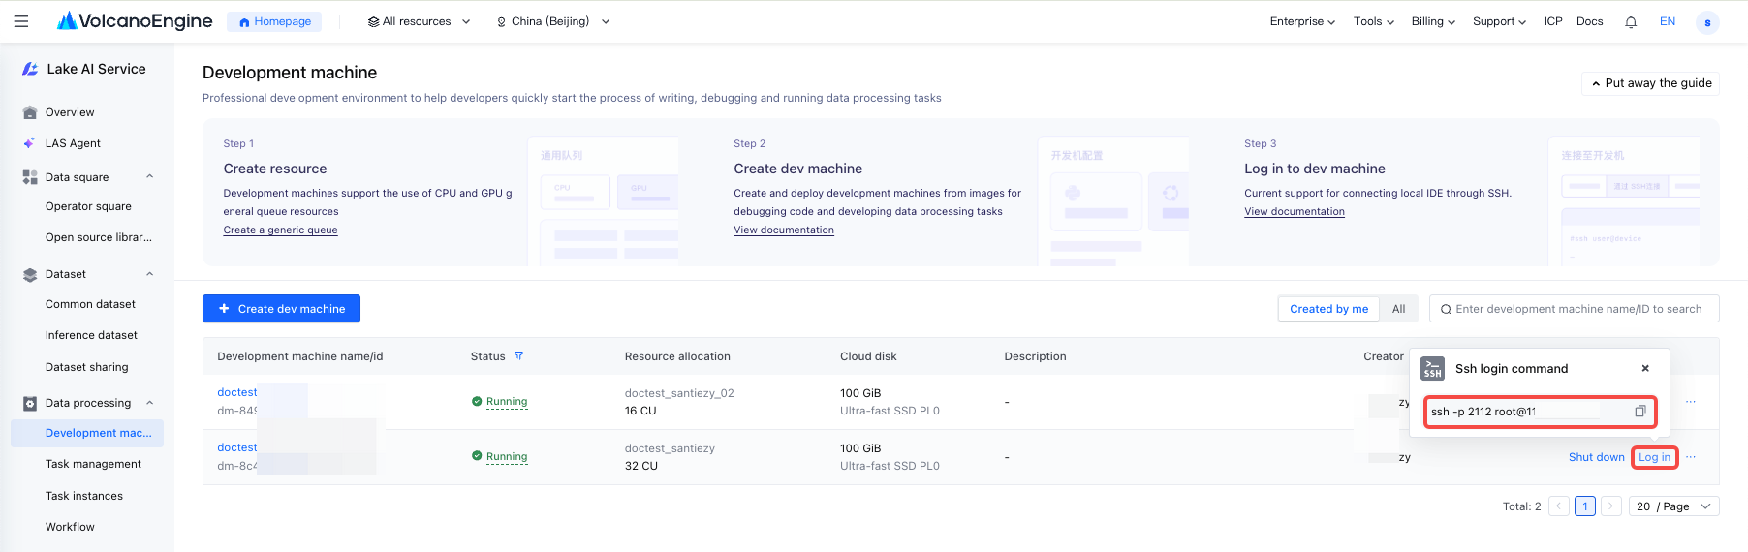Open Step 3 View documentation link
Screen dimensions: 1748x552
1294,212
